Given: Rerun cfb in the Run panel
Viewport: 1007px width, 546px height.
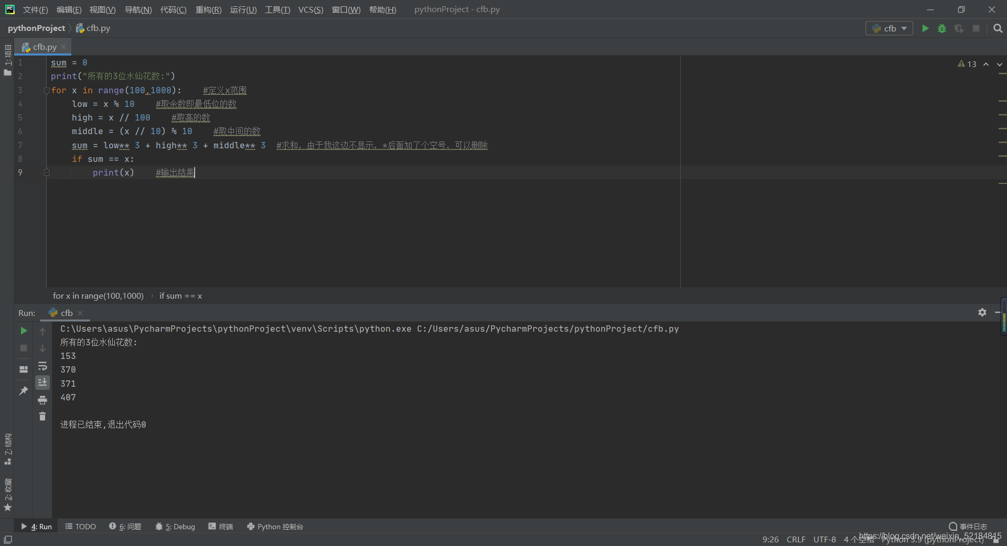Looking at the screenshot, I should [24, 331].
